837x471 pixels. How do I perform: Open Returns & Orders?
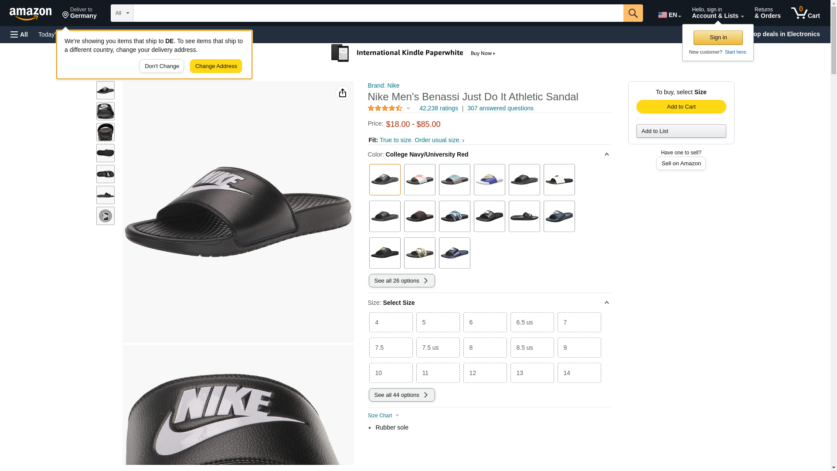click(x=767, y=13)
